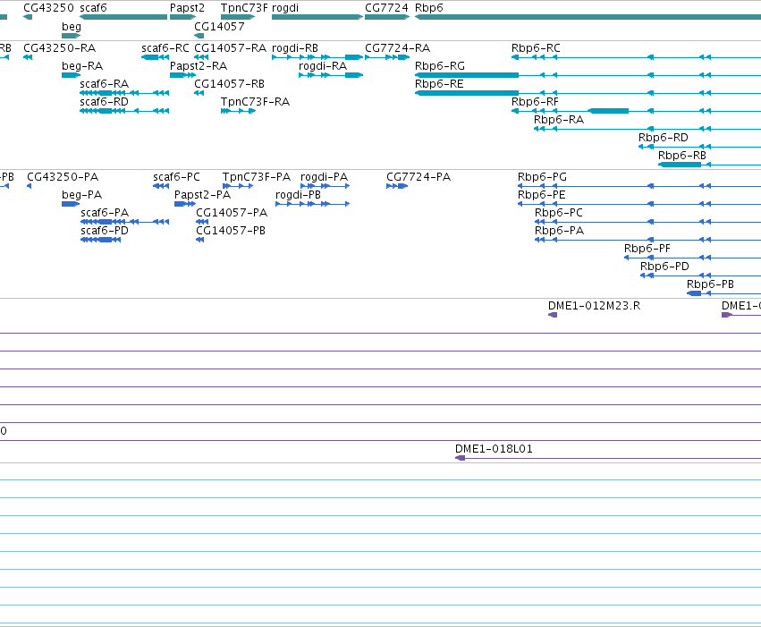Click the Rbp6-RF thick exon block
This screenshot has height=627, width=761.
click(608, 111)
